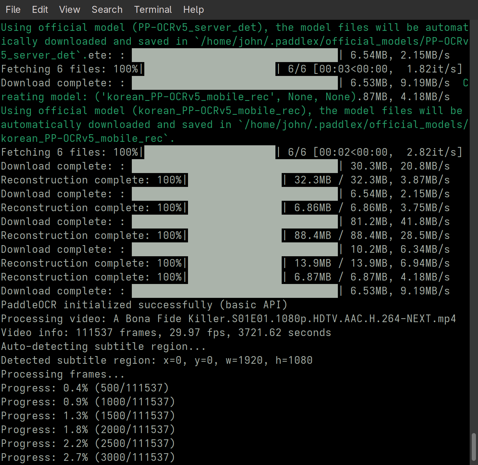The height and width of the screenshot is (465, 478).
Task: Click the 'Using official model (korean_PP-OCRv5_mobile_rec)' line
Action: pos(232,111)
